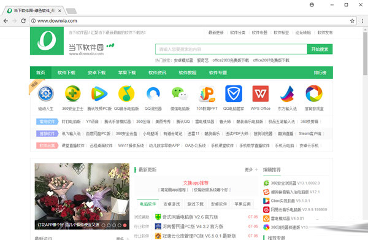Select the 软件资讯 navigation item
Image resolution: width=368 pixels, height=240 pixels.
point(157,72)
